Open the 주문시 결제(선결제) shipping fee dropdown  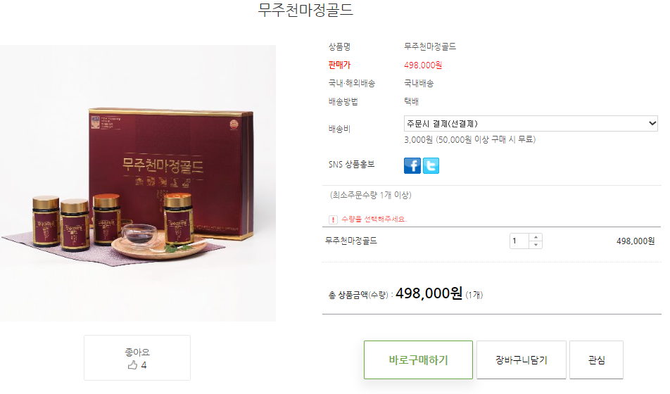pos(530,124)
